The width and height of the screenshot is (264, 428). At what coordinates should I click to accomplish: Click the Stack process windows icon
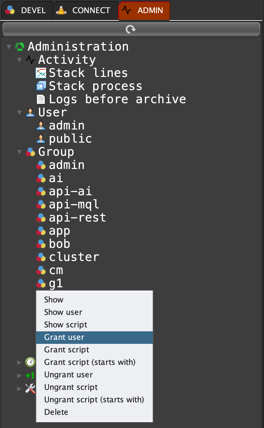tap(41, 86)
